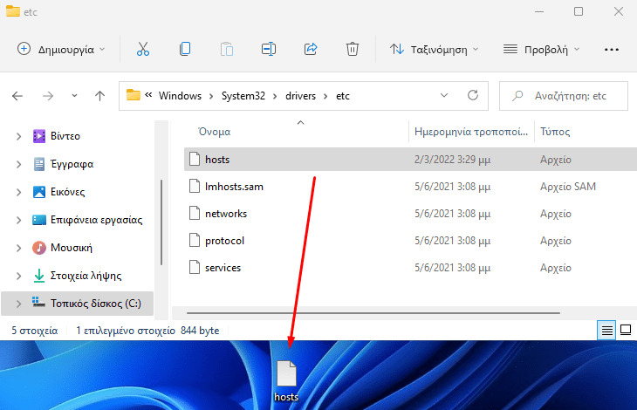Sort by Ημερομηνία τροποποίησης column header
The height and width of the screenshot is (410, 637).
(x=471, y=132)
